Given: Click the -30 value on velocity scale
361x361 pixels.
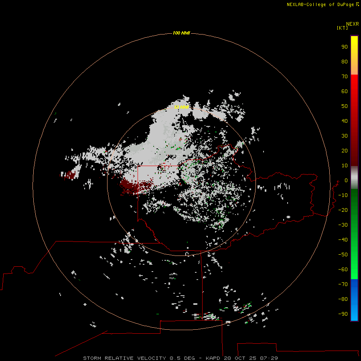Looking at the screenshot, I should click(343, 225).
